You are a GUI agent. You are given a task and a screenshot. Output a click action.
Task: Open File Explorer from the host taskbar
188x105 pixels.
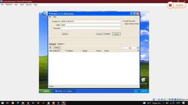(23, 103)
